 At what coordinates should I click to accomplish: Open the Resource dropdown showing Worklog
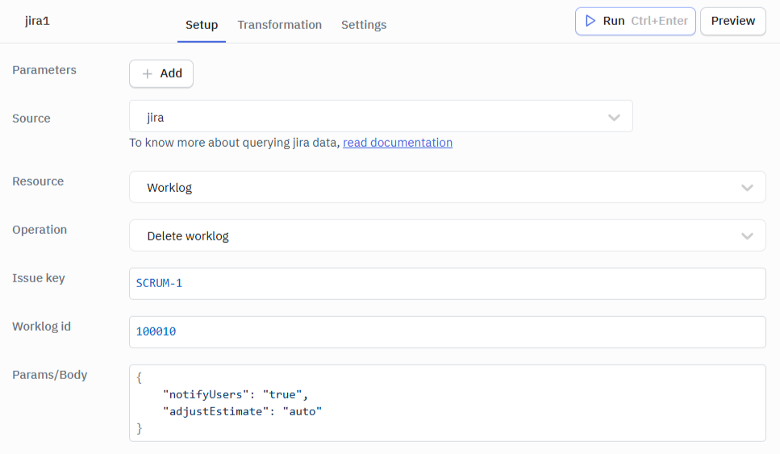(x=447, y=187)
